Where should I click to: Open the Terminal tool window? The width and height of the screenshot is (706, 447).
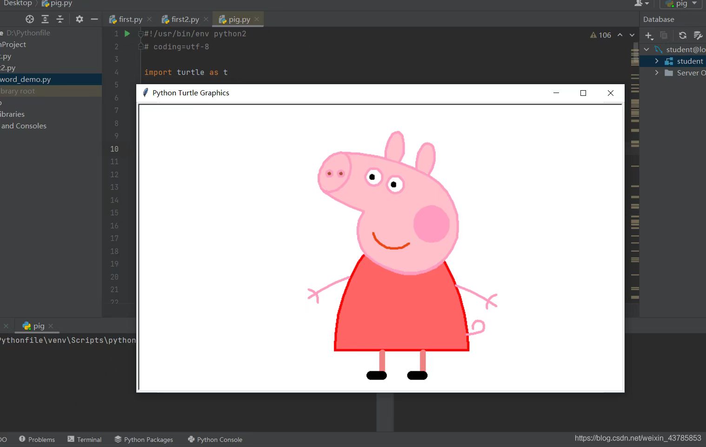tap(85, 440)
